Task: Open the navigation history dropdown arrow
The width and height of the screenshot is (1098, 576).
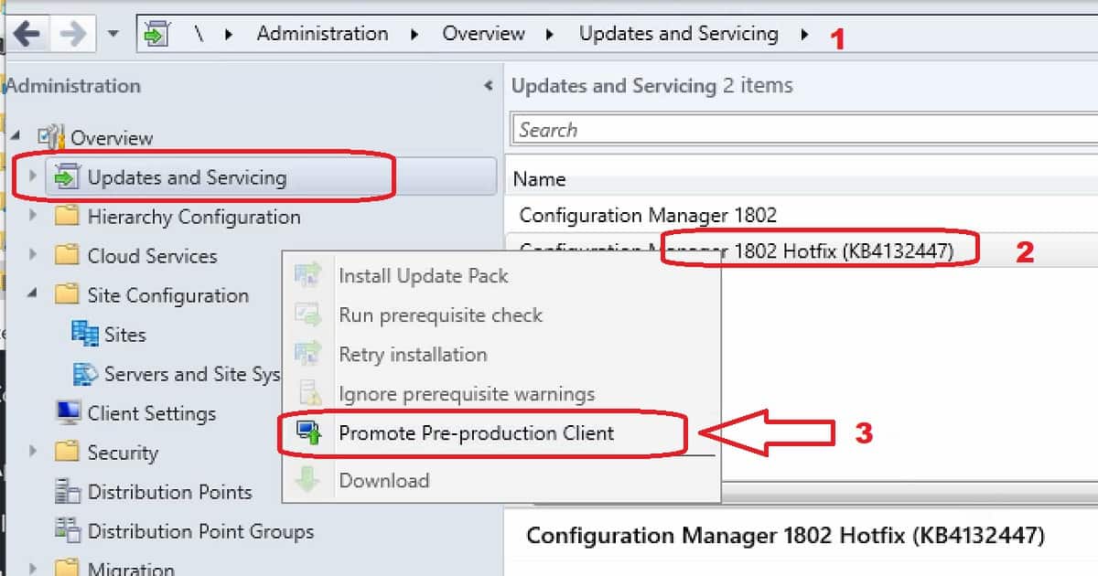Action: (x=113, y=35)
